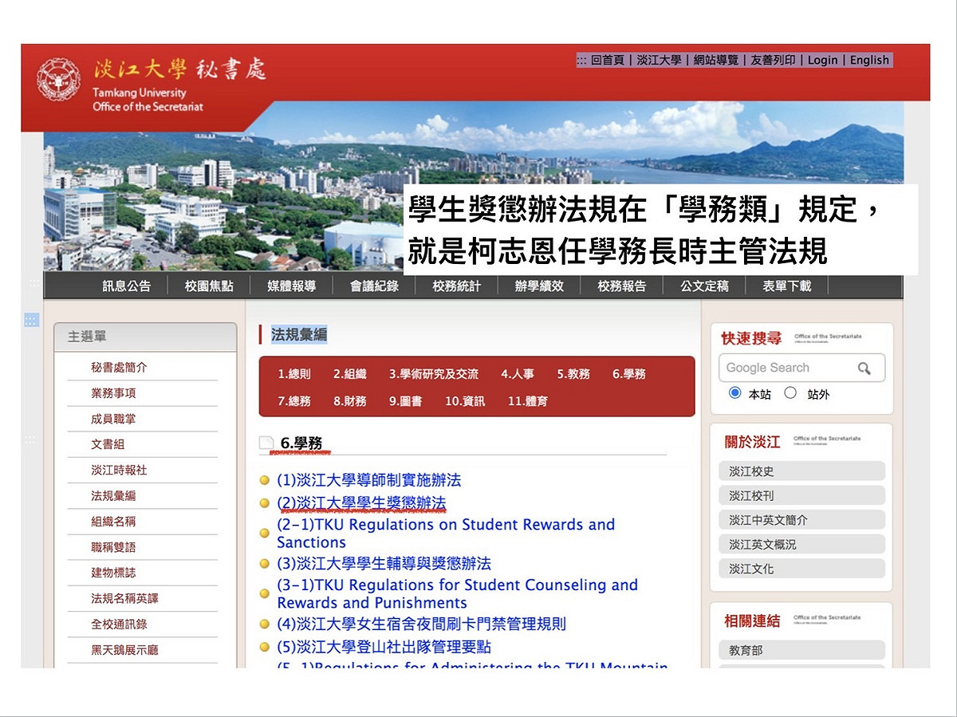Image resolution: width=957 pixels, height=717 pixels.
Task: Select the 站外 radio button
Action: [x=790, y=393]
